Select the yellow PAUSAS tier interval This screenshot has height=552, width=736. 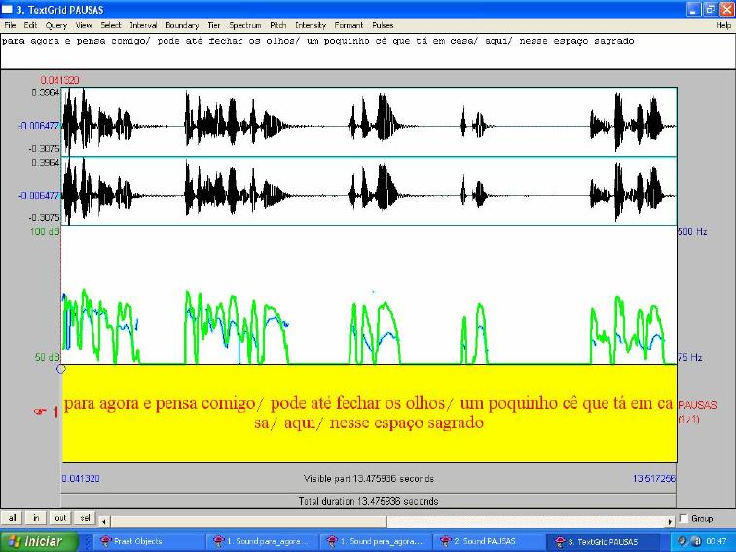tap(369, 414)
